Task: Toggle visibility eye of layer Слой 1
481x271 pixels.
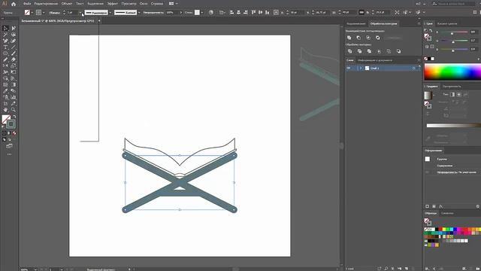Action: [349, 69]
